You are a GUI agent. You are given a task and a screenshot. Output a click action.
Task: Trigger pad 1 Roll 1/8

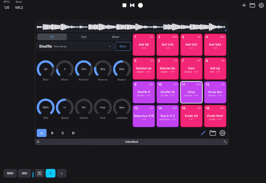[144, 45]
